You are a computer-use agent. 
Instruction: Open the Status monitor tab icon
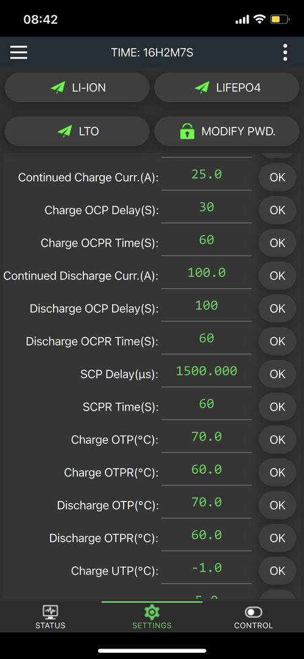click(x=51, y=611)
